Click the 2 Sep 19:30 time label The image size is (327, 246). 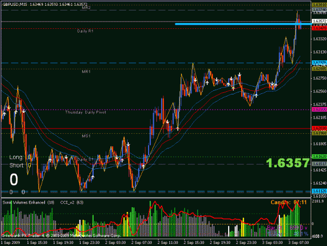tap(220, 243)
